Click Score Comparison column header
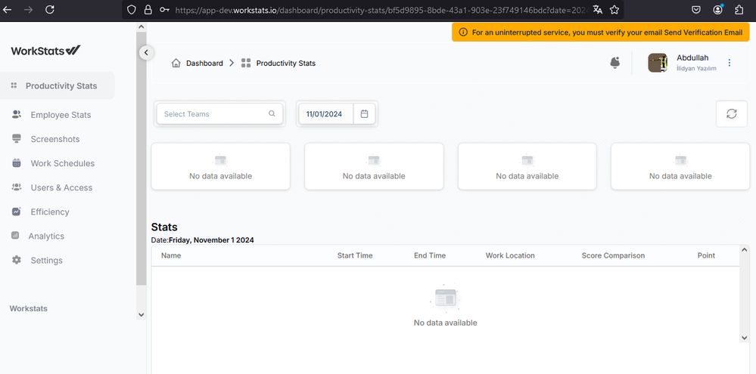 tap(613, 255)
